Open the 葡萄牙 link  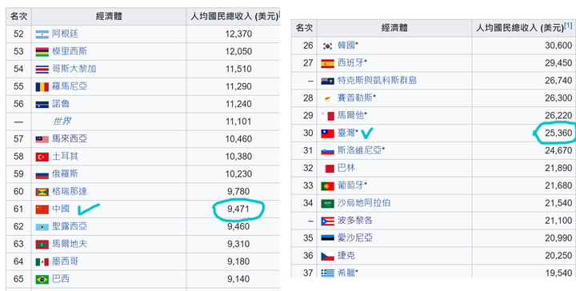(350, 185)
